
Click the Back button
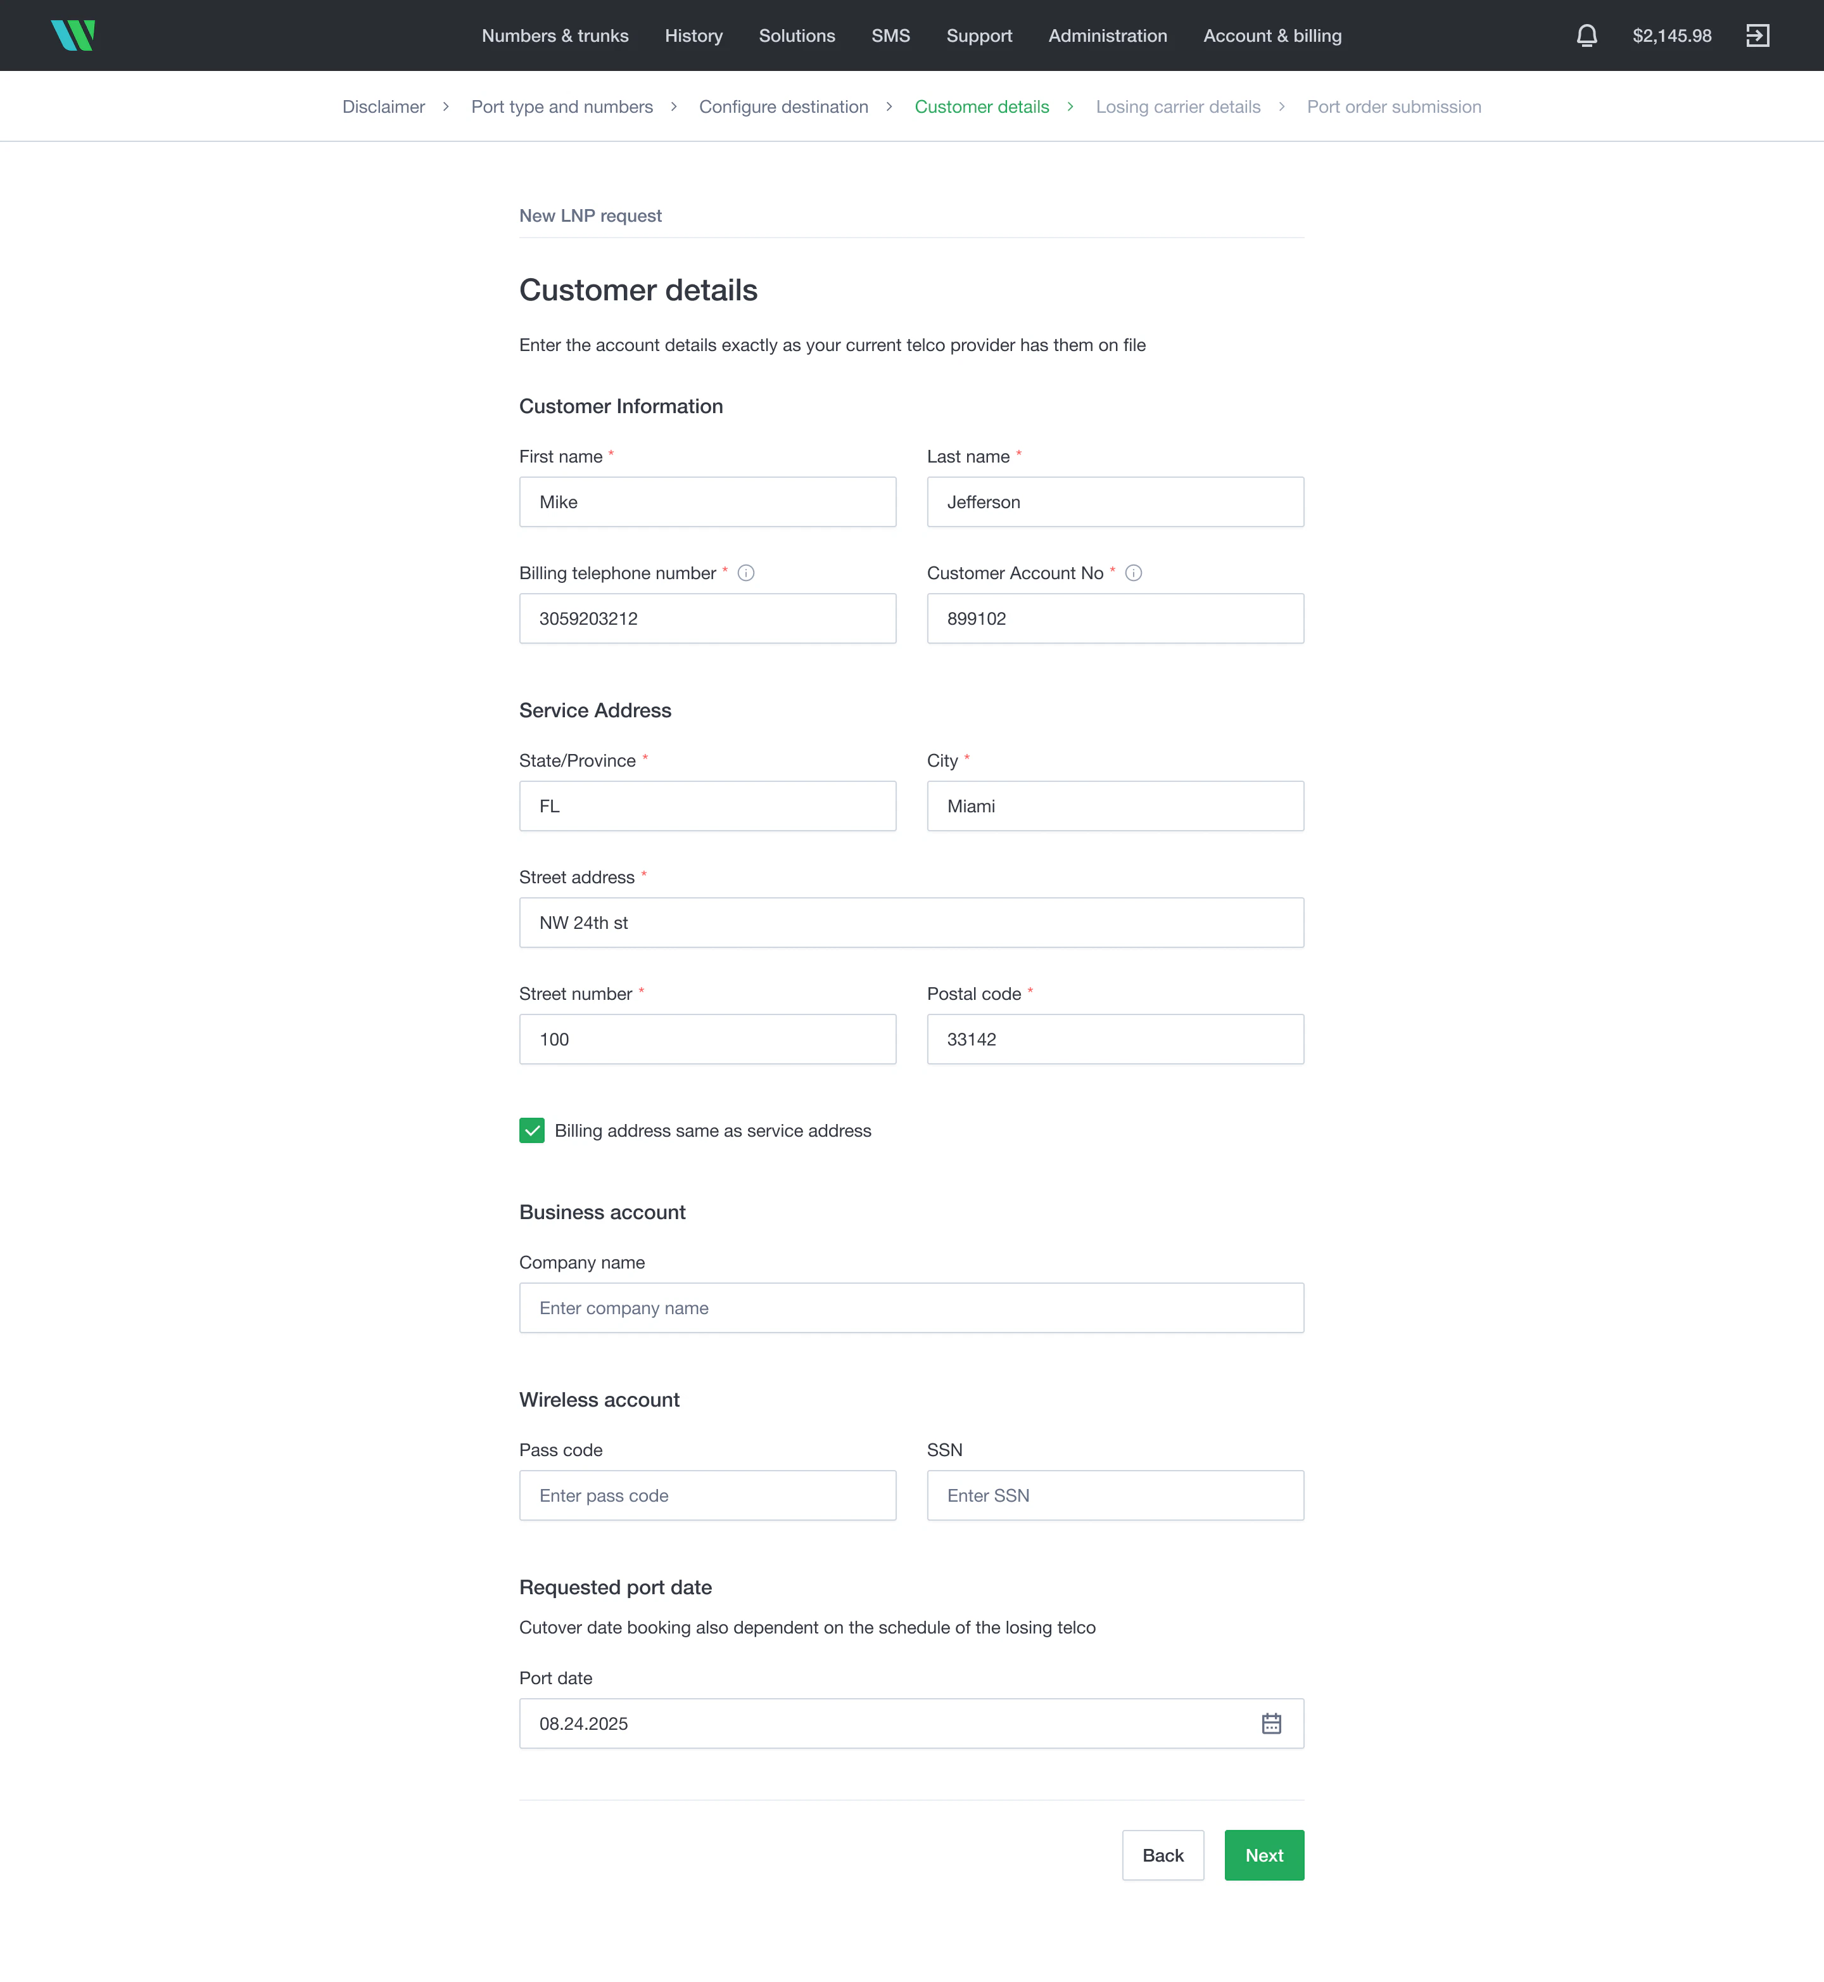[x=1163, y=1855]
